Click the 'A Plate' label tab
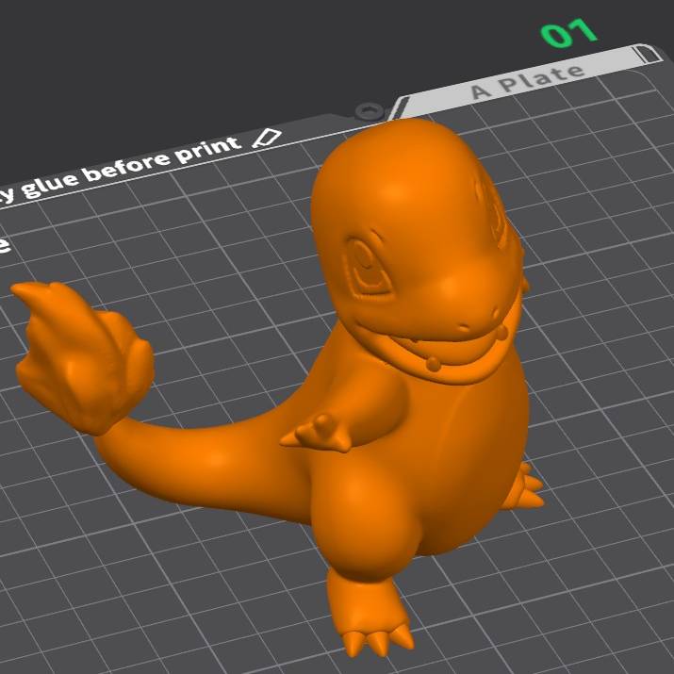Screen dimensions: 674x674 coord(528,80)
